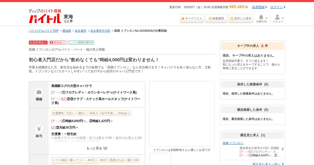This screenshot has height=165, width=314.
Task: Click the 最近見た求人 (1) header
Action: (x=253, y=135)
